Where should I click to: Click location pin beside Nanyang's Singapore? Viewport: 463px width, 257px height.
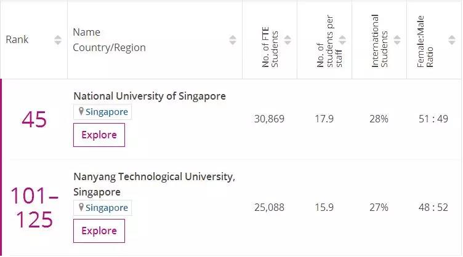pos(80,208)
